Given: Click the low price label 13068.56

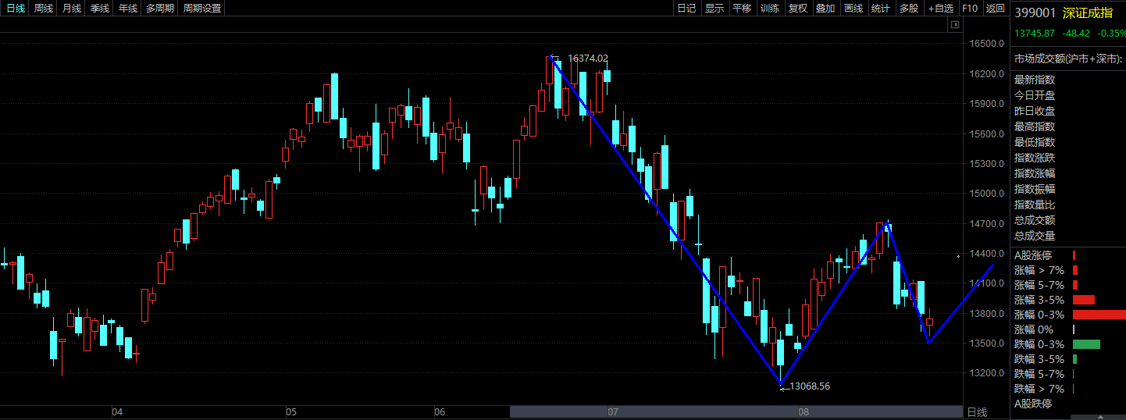Looking at the screenshot, I should click(810, 386).
